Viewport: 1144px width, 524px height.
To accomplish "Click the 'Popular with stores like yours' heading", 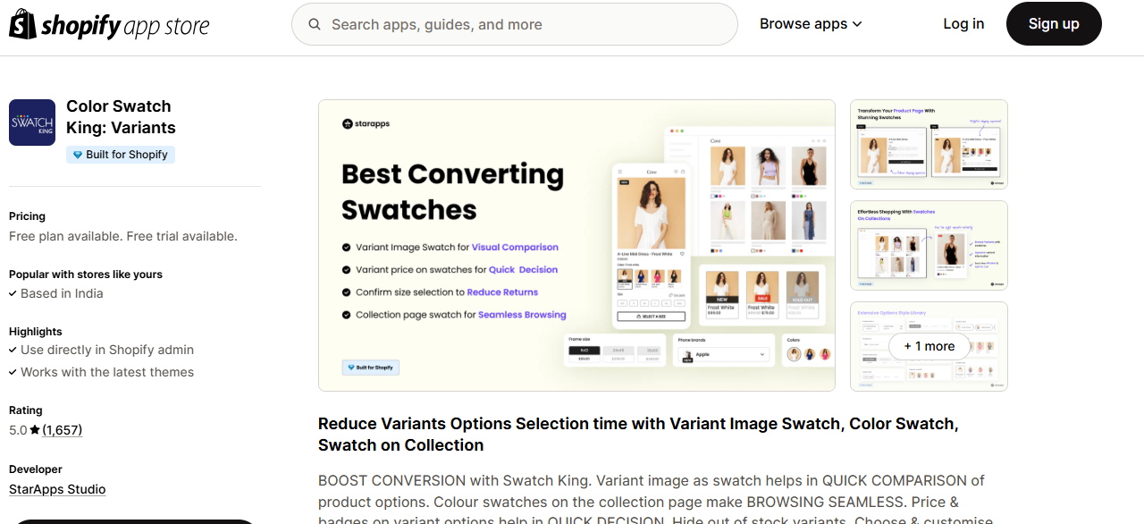I will point(86,275).
